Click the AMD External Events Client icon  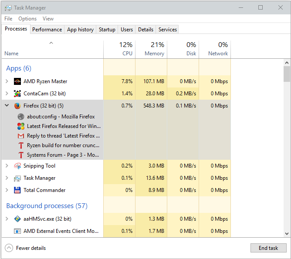coord(17,231)
